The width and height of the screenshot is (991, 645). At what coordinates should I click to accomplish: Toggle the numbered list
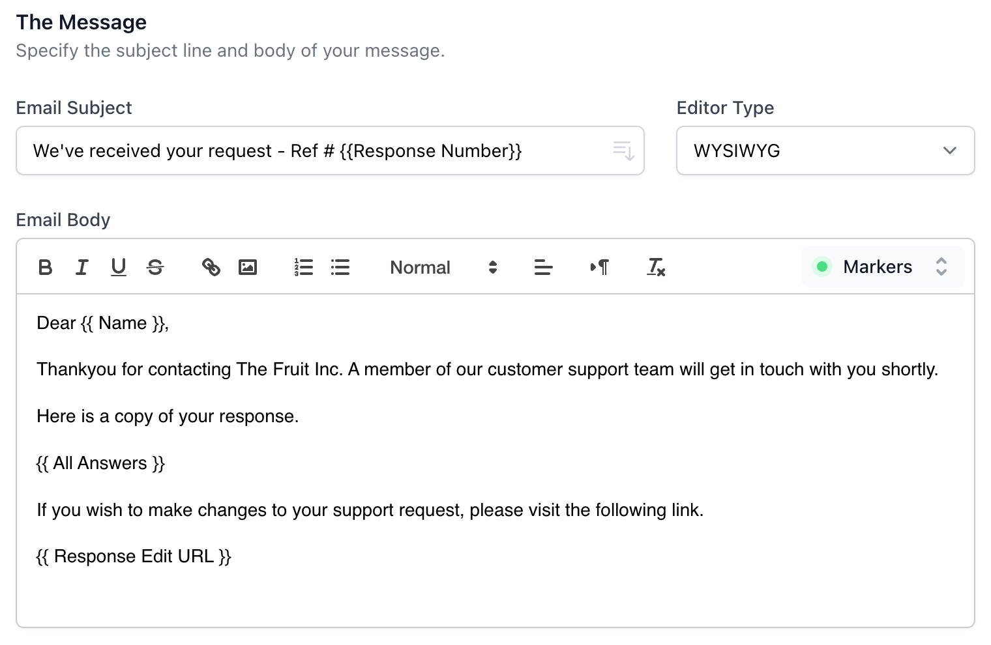pos(303,267)
